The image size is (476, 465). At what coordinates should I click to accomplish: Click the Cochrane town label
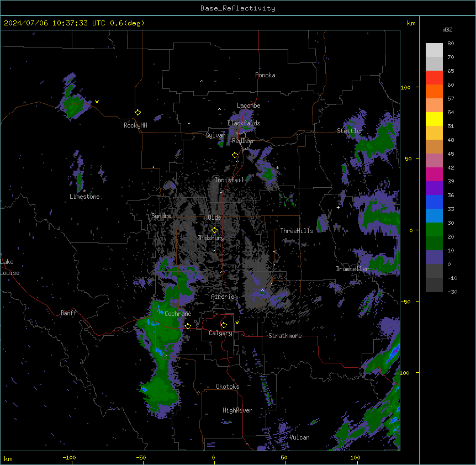178,314
